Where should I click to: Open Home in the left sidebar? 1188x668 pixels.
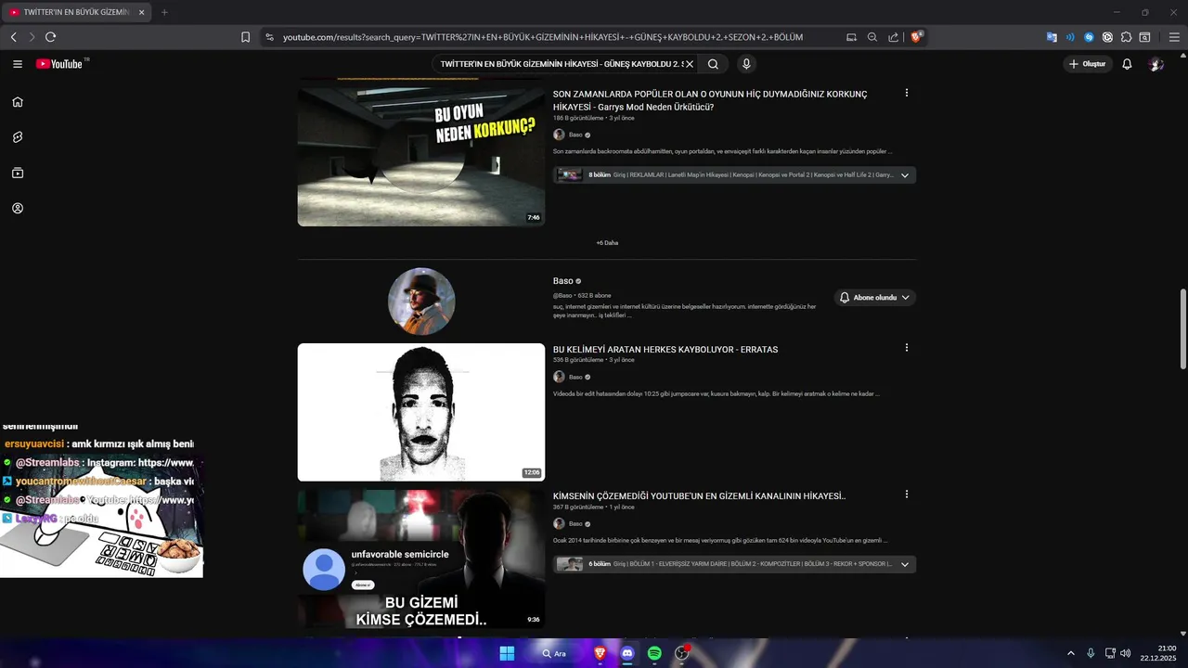[x=18, y=102]
